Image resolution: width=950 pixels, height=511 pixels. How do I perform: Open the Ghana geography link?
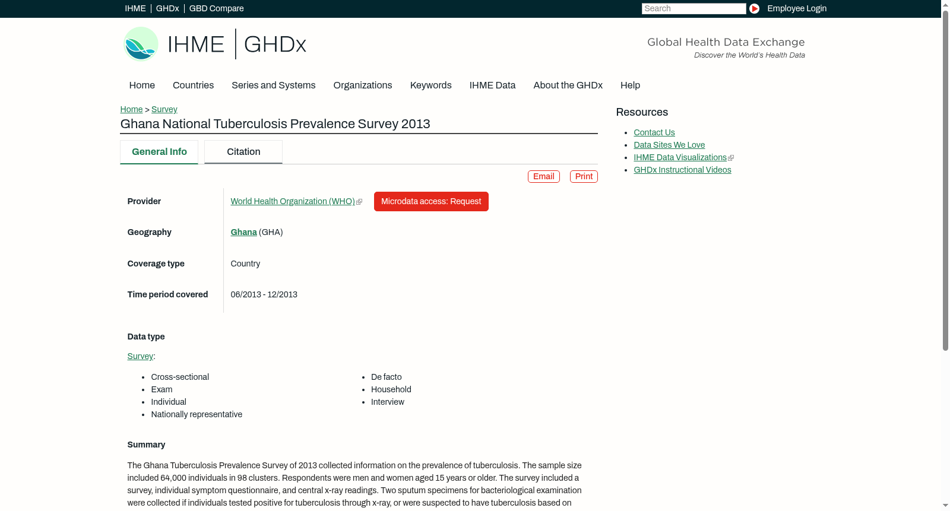coord(243,232)
